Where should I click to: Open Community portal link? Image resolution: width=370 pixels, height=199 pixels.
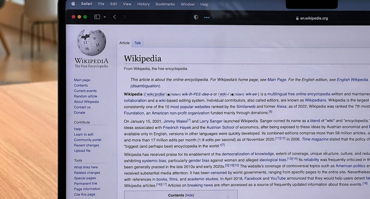(x=88, y=140)
